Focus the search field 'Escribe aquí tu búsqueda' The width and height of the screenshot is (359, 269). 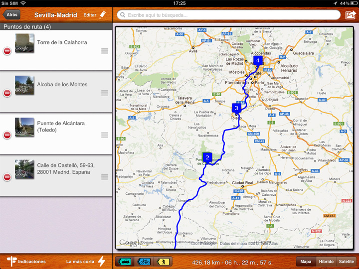[228, 15]
